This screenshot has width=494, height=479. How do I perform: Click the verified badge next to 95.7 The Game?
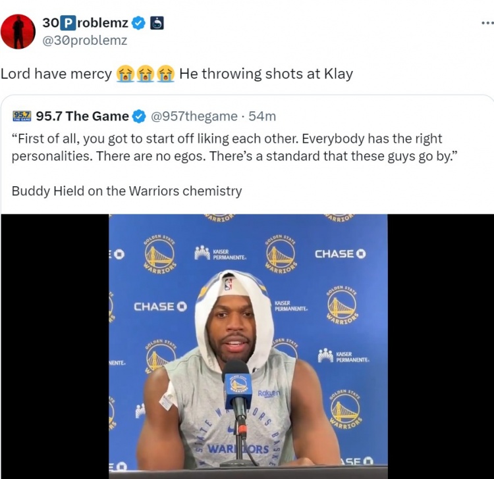[x=139, y=116]
